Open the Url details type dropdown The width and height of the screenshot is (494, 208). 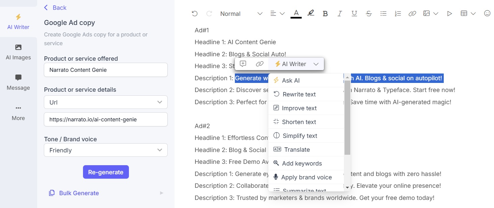click(106, 102)
